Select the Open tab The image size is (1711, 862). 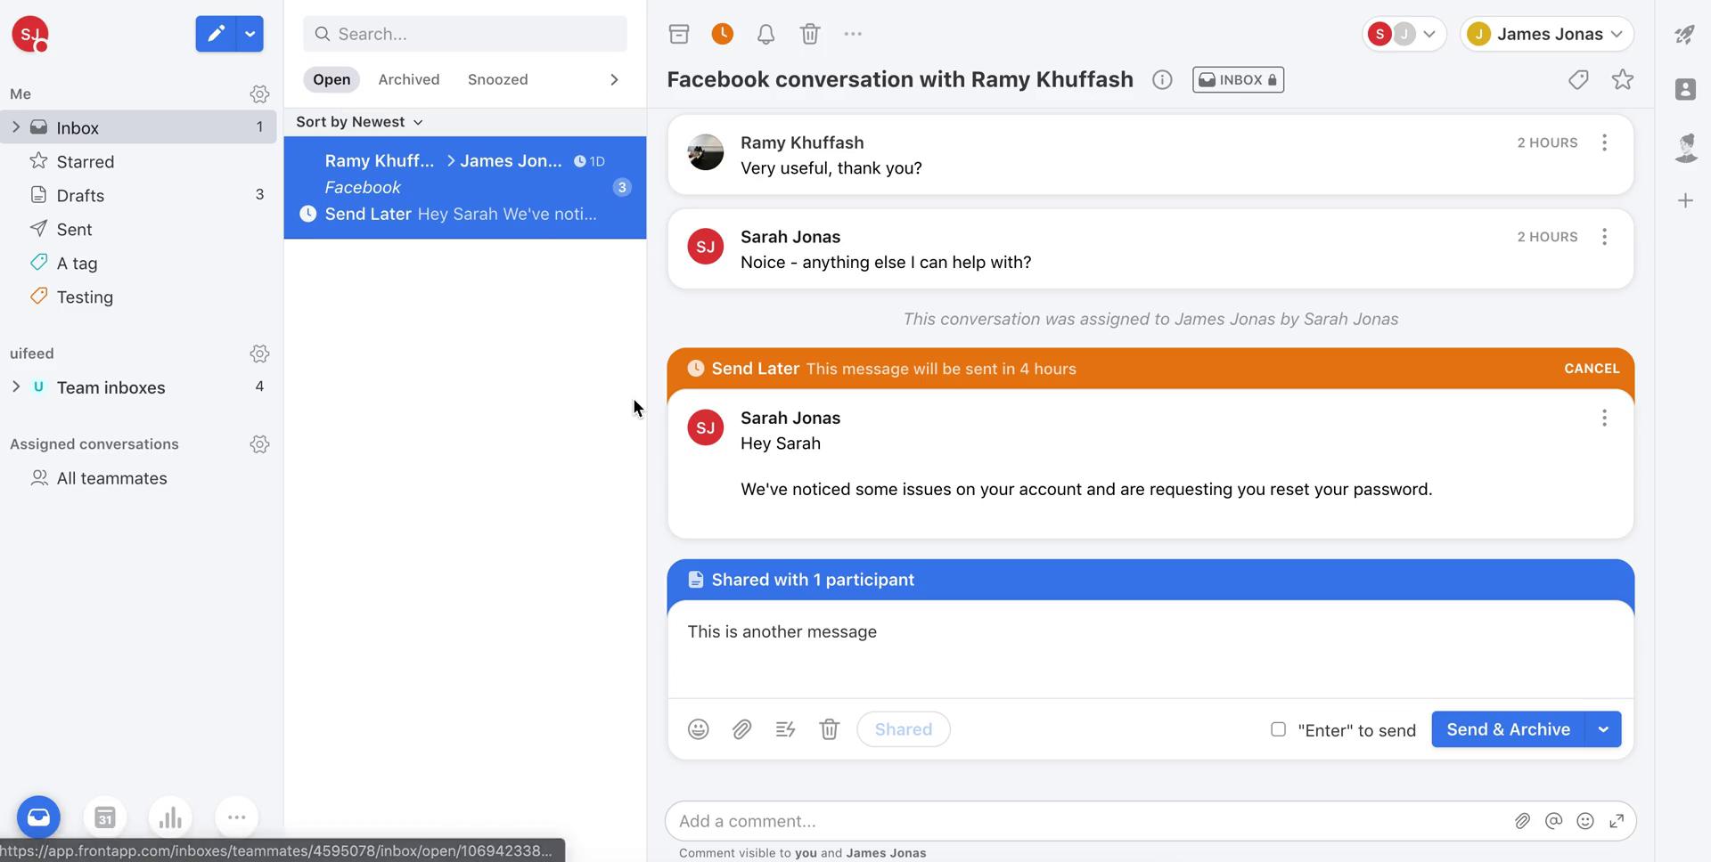click(332, 79)
